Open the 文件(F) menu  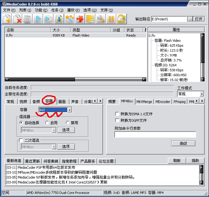point(9,10)
